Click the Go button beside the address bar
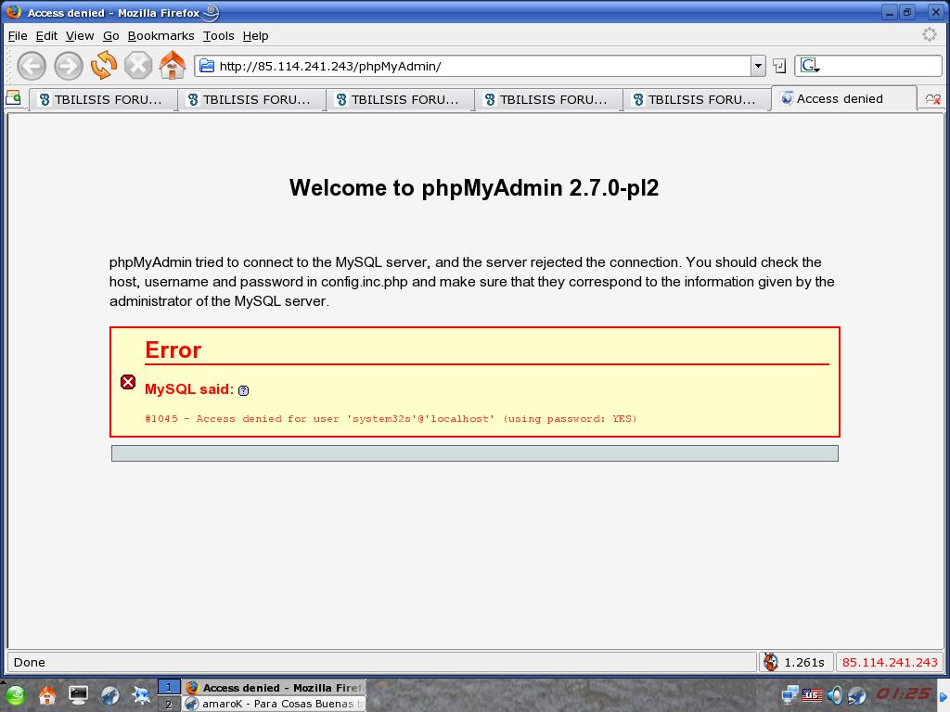 [x=779, y=66]
